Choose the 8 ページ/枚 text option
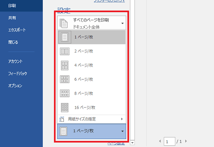The width and height of the screenshot is (214, 147). [84, 93]
